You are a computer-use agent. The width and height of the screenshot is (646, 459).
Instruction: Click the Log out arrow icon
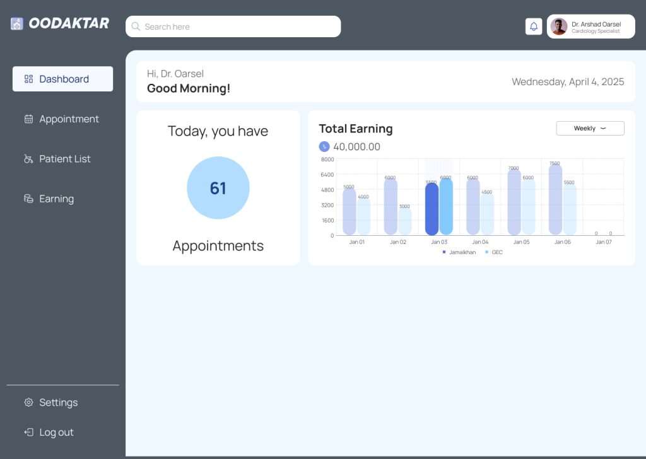tap(28, 433)
